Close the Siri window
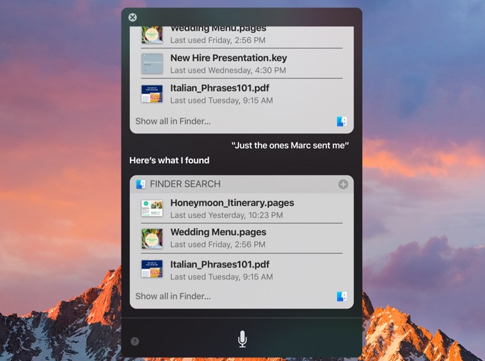This screenshot has height=361, width=485. point(132,17)
